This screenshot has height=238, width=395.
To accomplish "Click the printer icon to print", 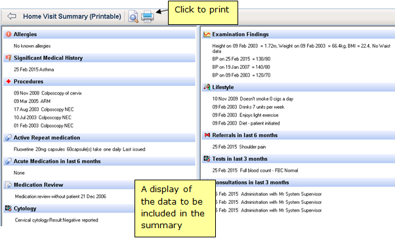I will pos(148,16).
